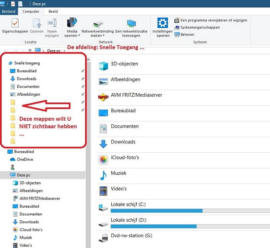270x248 pixels.
Task: Open the Media openen dropdown
Action: click(x=72, y=28)
